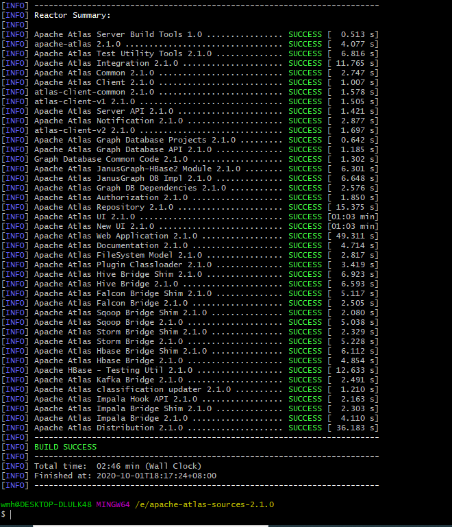The image size is (452, 527).
Task: Click 'Apache Atlas Graph DB Dependencies 2.1.0'
Action: coord(130,188)
